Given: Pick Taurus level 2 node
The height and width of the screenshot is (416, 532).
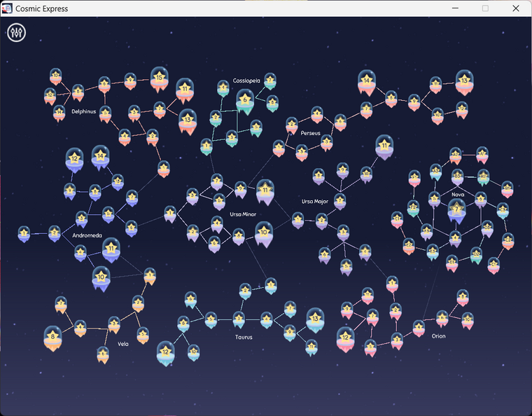Looking at the screenshot, I should 245,291.
